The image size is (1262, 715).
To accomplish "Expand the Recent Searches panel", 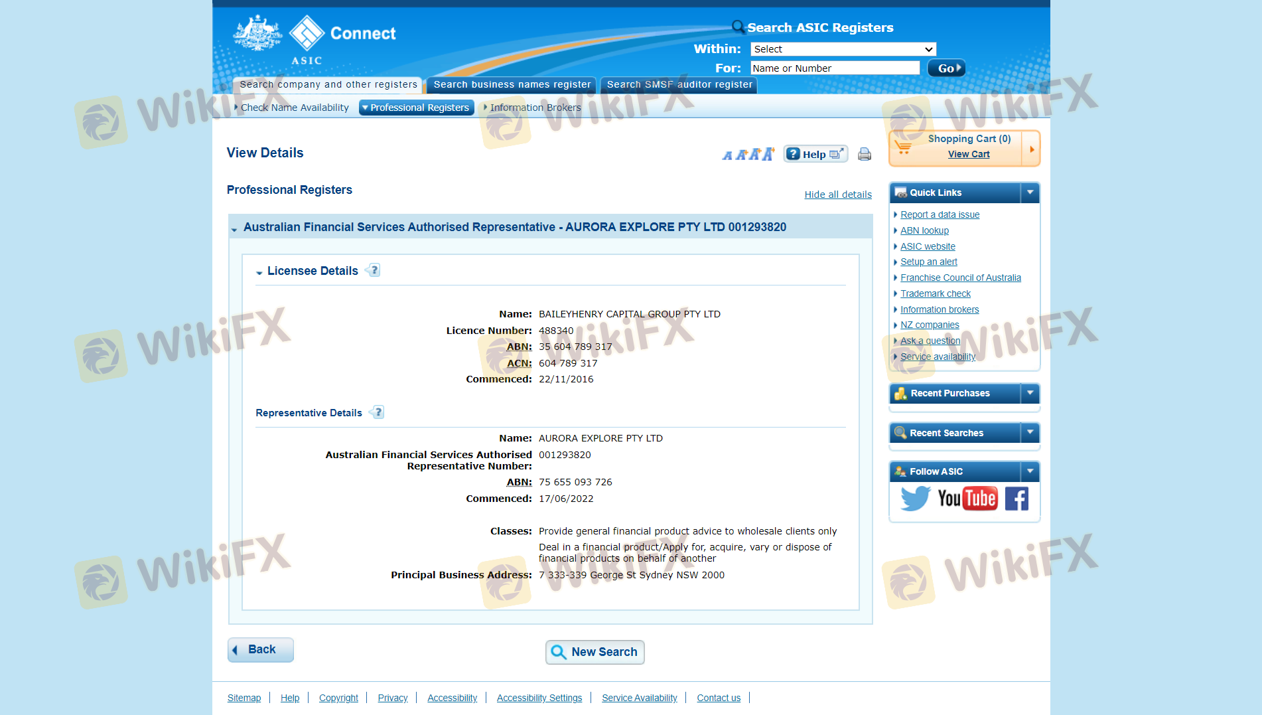I will (1030, 432).
